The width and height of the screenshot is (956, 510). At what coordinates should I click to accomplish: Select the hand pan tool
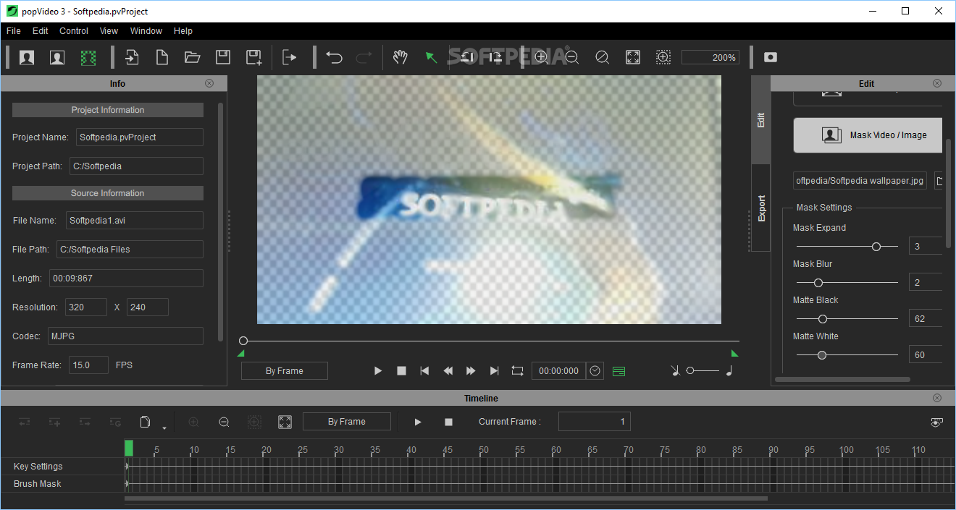click(x=400, y=57)
